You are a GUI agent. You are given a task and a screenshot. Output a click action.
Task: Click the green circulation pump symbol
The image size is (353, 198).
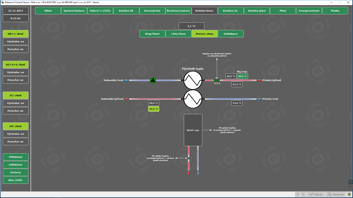coord(153,80)
